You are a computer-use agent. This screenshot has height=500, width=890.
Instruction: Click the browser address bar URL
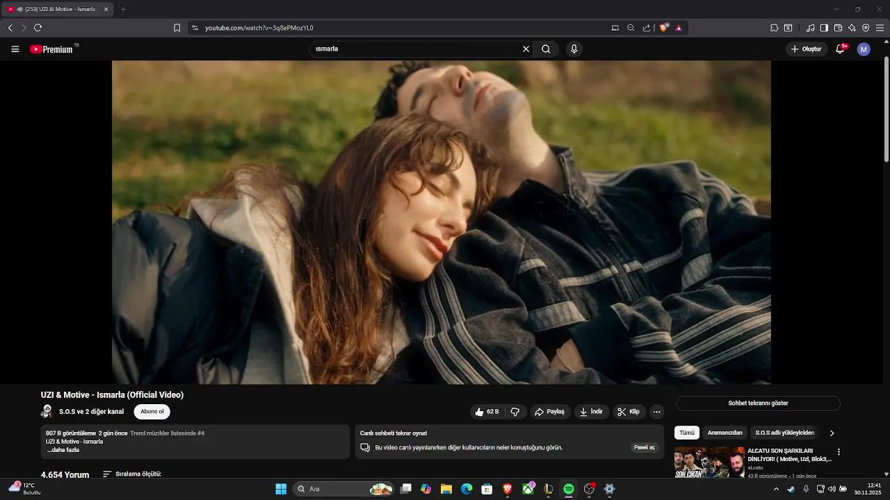pos(259,28)
